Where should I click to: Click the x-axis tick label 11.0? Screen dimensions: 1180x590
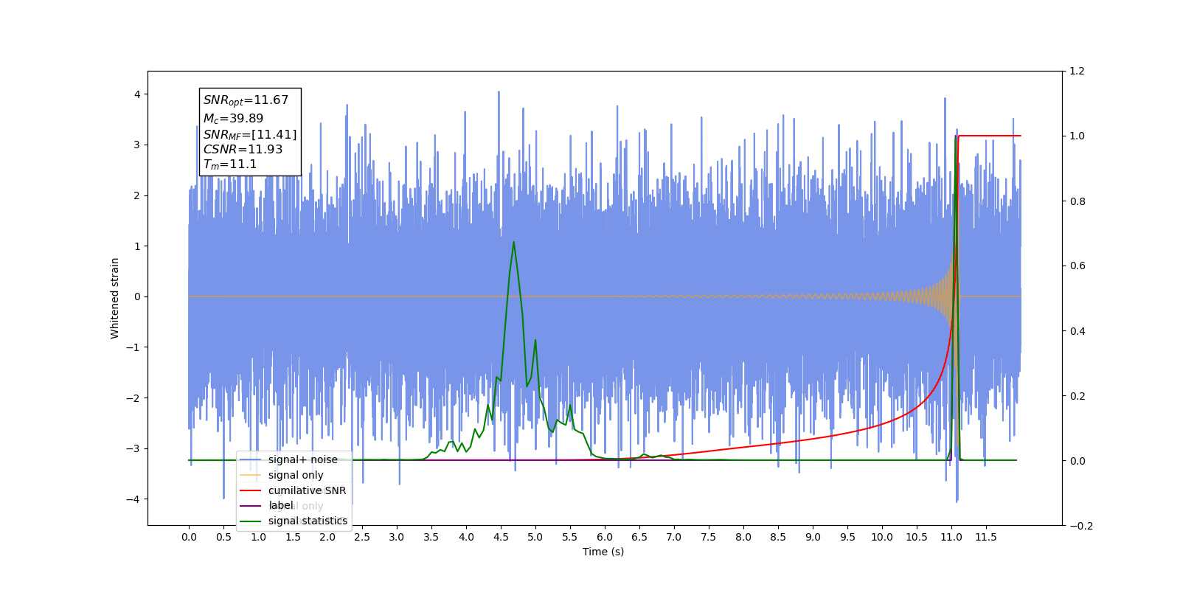[951, 537]
